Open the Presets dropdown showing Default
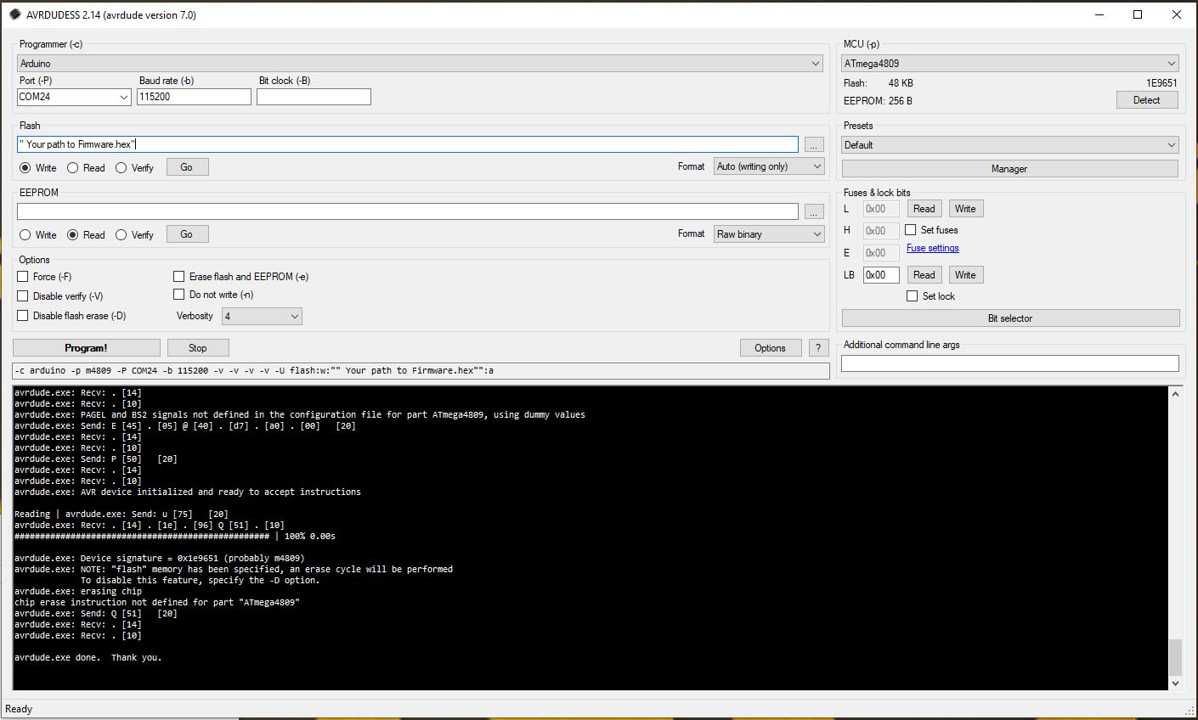This screenshot has width=1198, height=720. (x=1010, y=145)
